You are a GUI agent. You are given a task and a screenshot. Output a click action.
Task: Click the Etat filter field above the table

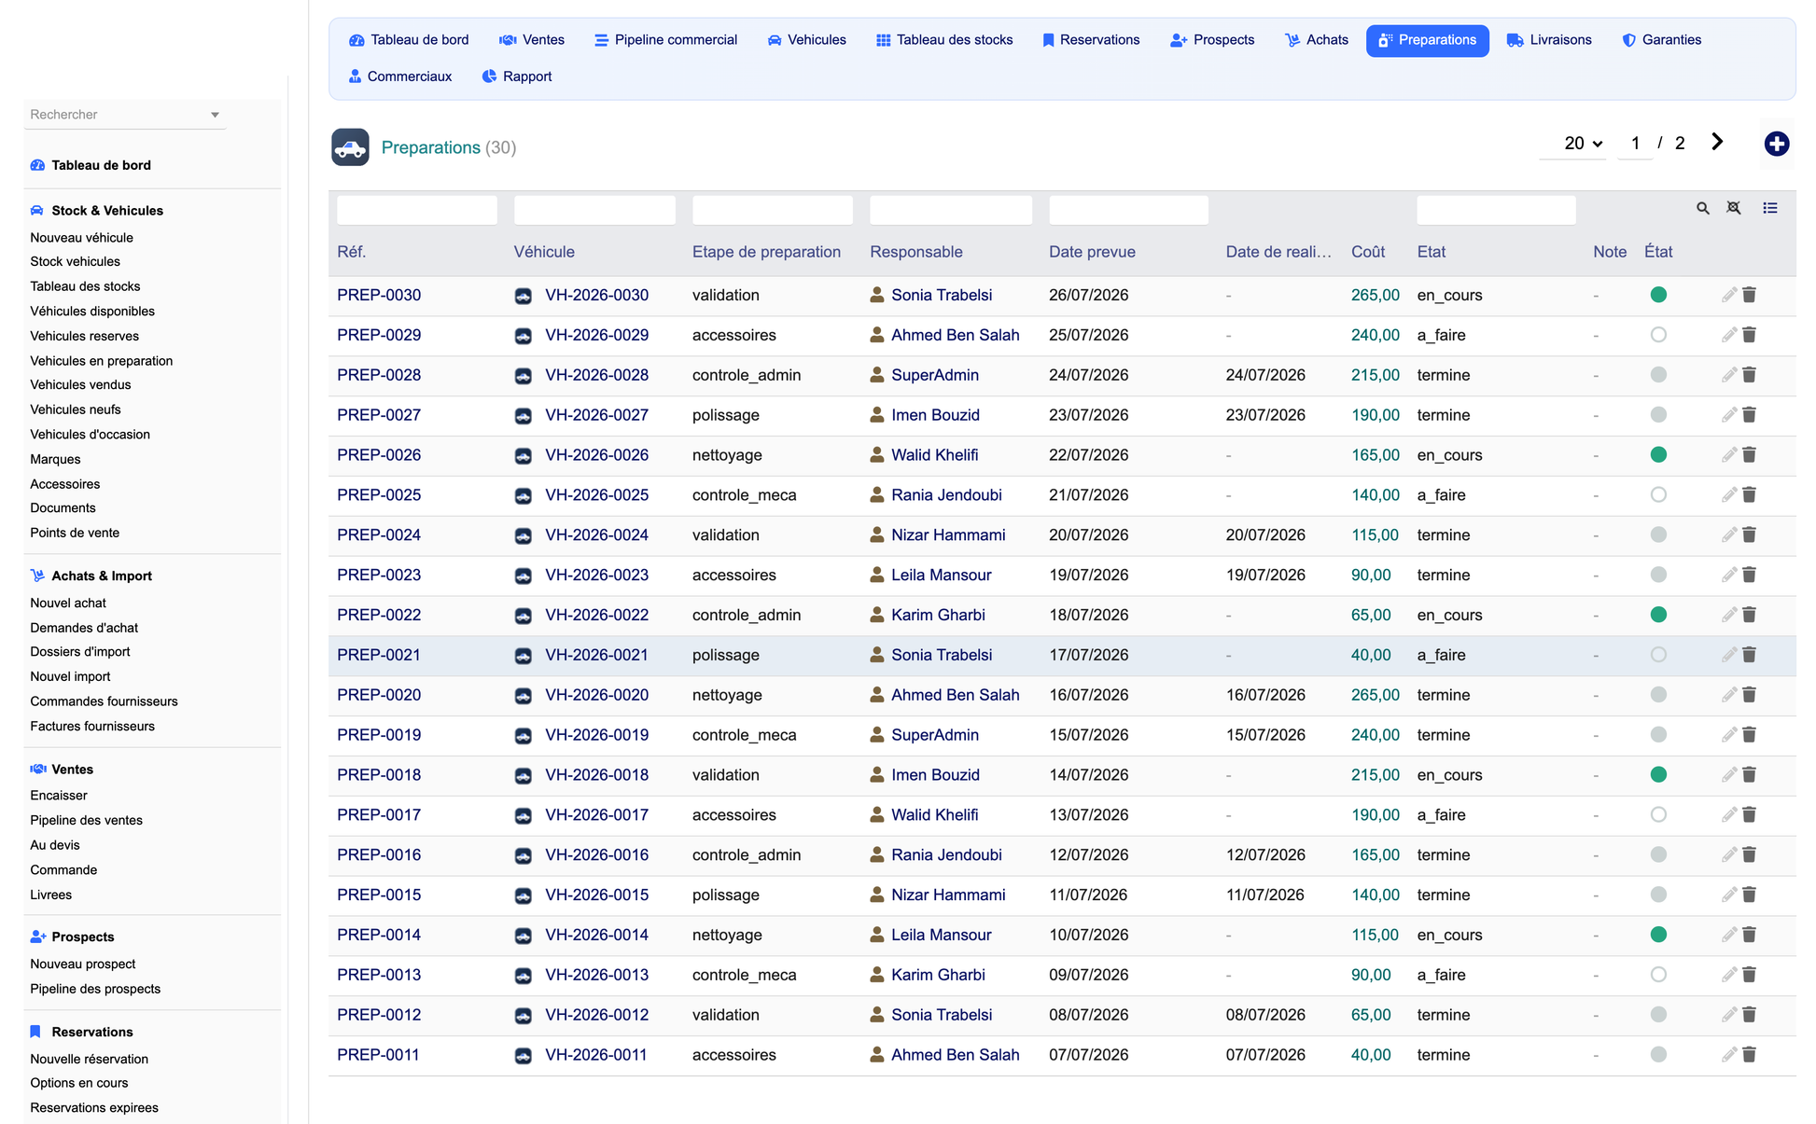[1495, 210]
